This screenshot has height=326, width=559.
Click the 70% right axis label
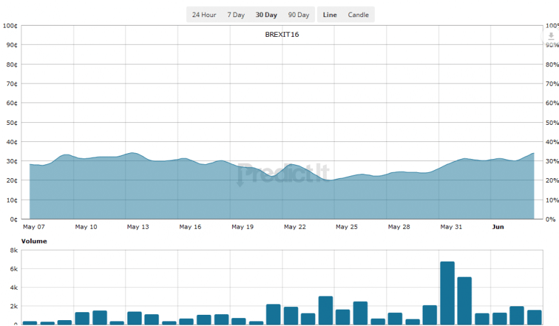(552, 83)
